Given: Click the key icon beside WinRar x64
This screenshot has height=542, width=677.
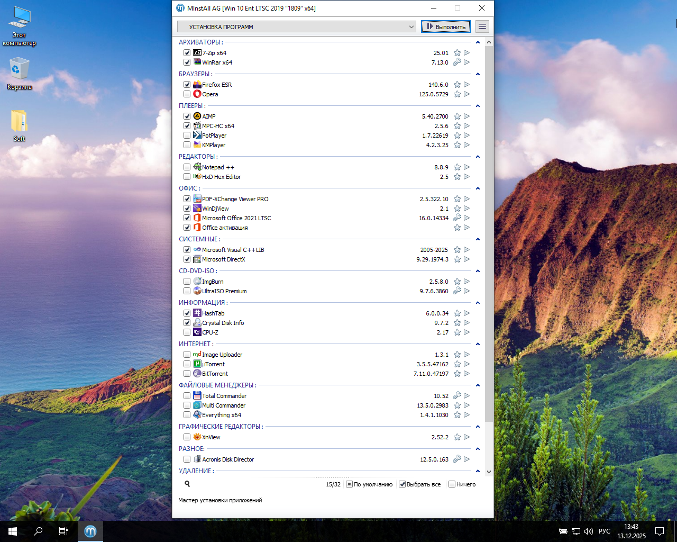Looking at the screenshot, I should click(x=457, y=62).
